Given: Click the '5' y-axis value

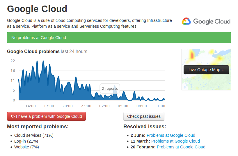Looking at the screenshot, I should point(14,90).
